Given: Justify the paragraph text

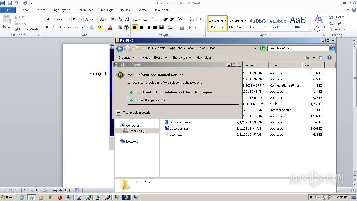Looking at the screenshot, I should tap(155, 27).
